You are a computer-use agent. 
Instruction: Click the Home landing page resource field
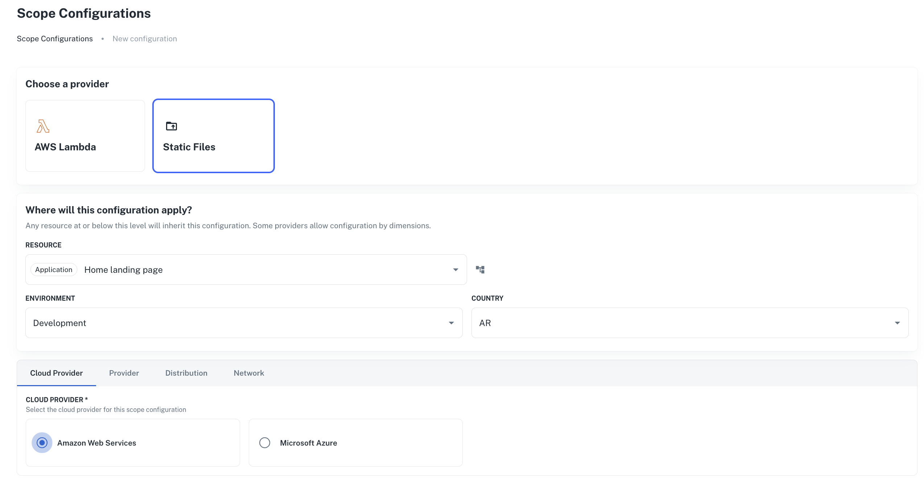coord(254,270)
